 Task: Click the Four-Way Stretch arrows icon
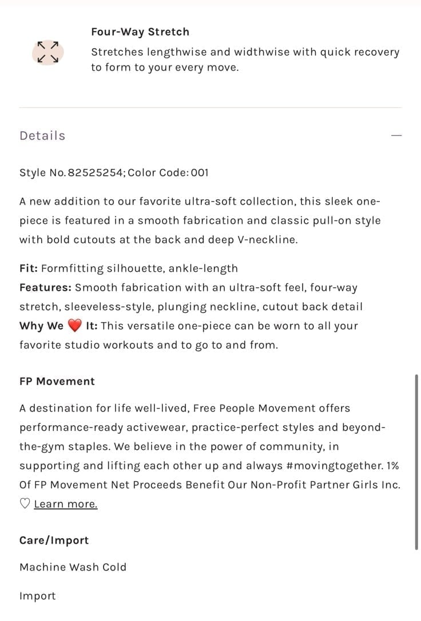click(x=48, y=52)
